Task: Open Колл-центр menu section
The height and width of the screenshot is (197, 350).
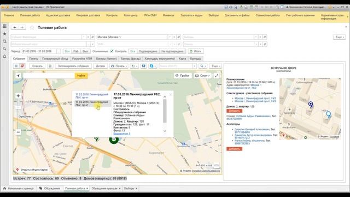Action: pyautogui.click(x=131, y=15)
